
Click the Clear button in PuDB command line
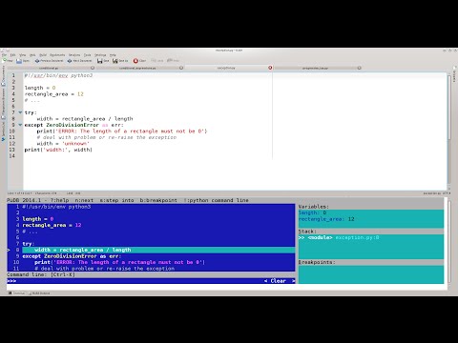pos(279,281)
